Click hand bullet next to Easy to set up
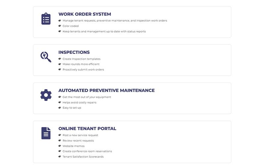Image resolution: width=265 pixels, height=166 pixels. click(x=60, y=108)
